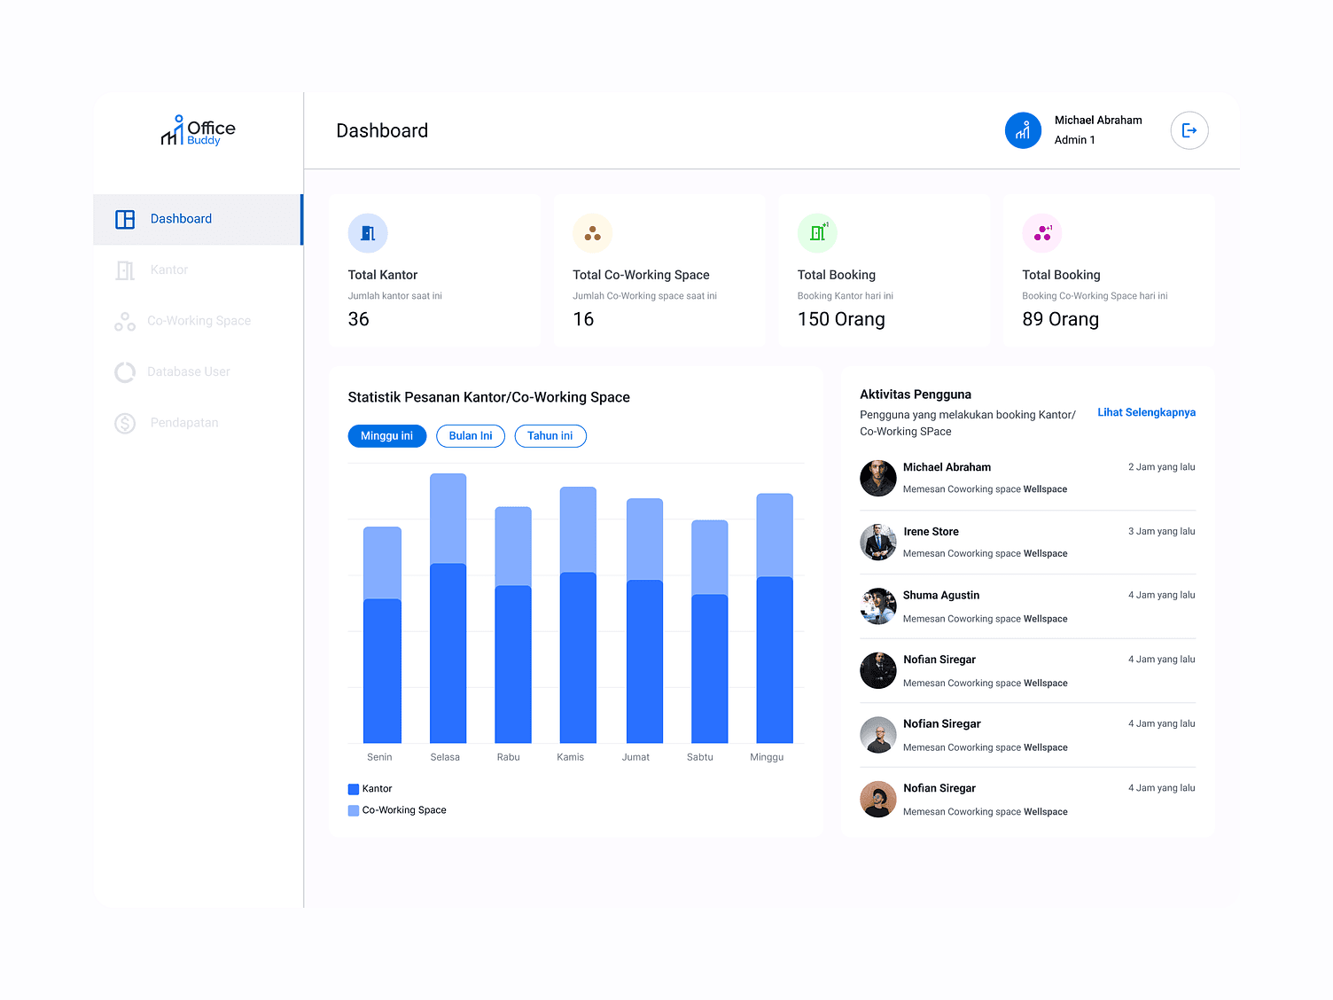The height and width of the screenshot is (1000, 1333).
Task: Click the blue admin profile avatar
Action: (1023, 130)
